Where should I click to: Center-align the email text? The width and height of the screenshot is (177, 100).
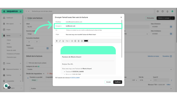click(x=78, y=41)
